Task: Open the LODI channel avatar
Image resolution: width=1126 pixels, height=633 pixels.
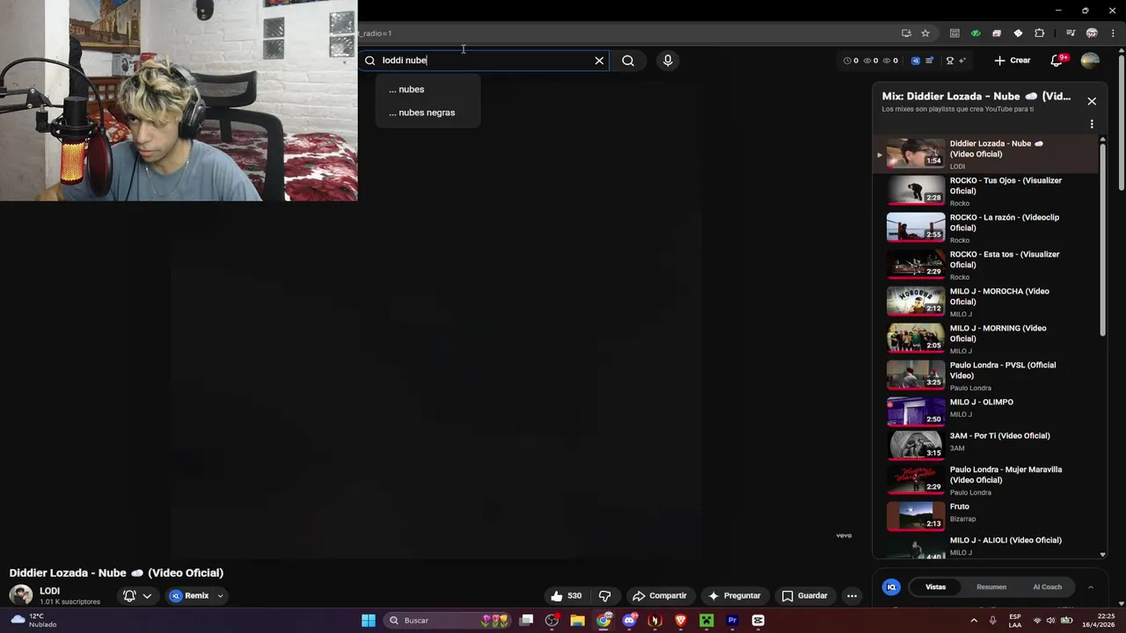Action: click(21, 595)
